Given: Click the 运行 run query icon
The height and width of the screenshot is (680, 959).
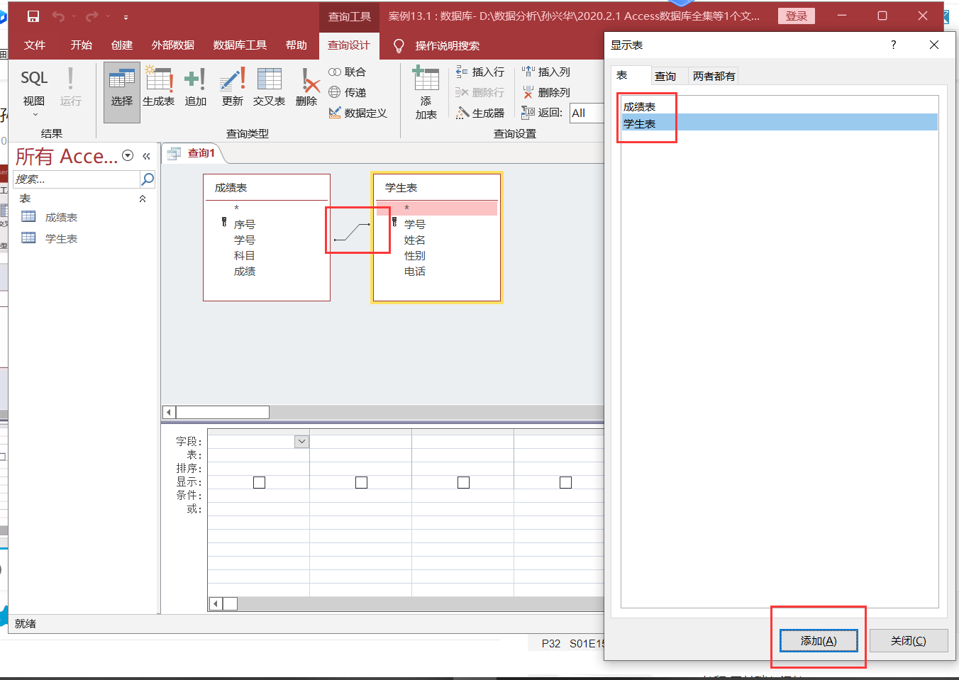Looking at the screenshot, I should 70,87.
